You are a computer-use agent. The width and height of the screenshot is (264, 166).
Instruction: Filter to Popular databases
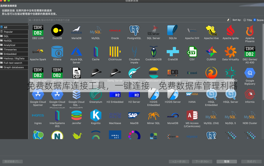tap(14, 32)
